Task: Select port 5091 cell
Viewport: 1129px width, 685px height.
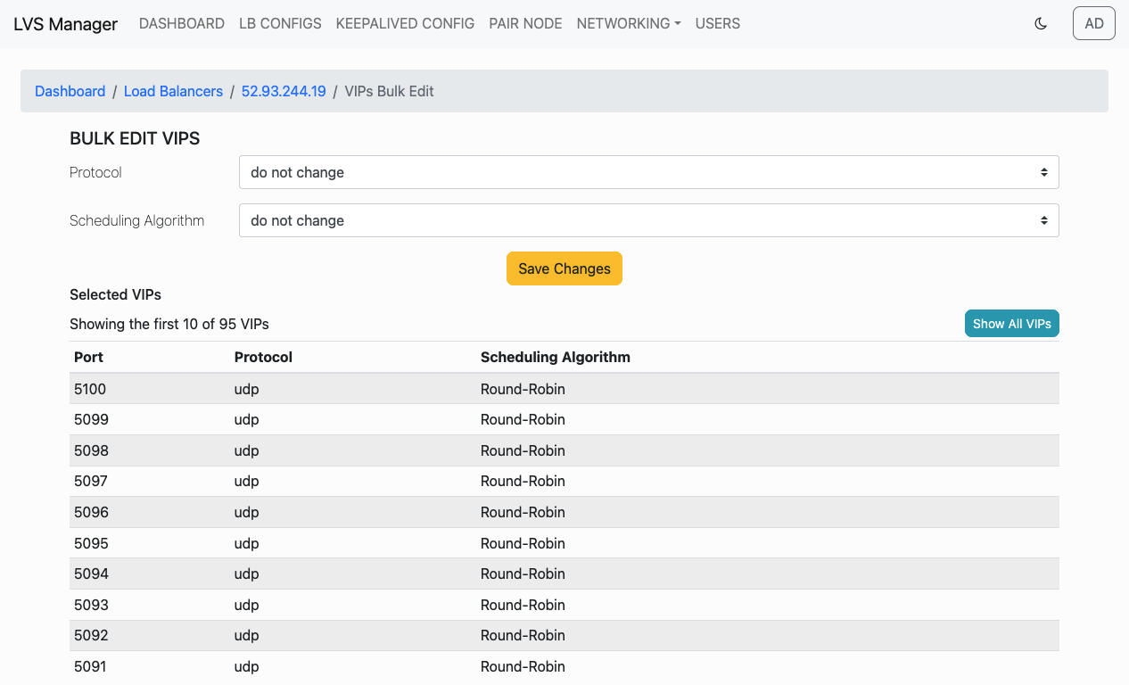Action: 150,666
